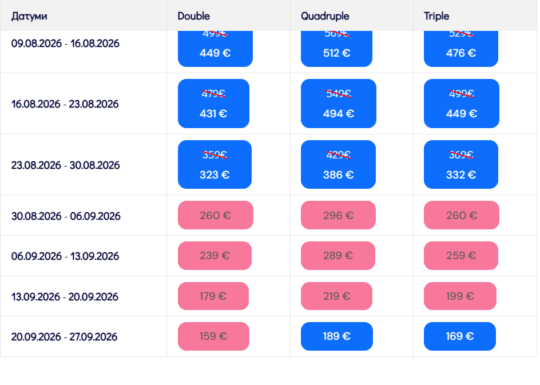540x385 pixels.
Task: Select the pink 179 € Double price
Action: click(213, 296)
